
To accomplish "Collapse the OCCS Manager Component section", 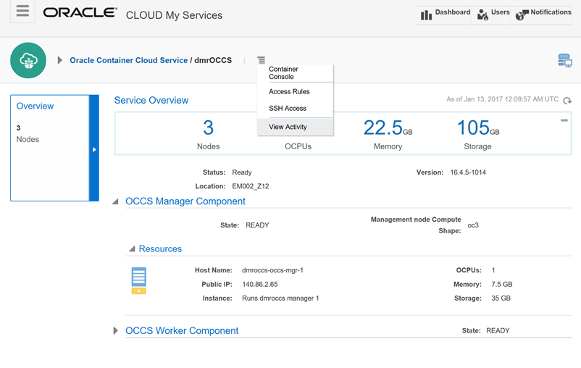I will pyautogui.click(x=116, y=202).
